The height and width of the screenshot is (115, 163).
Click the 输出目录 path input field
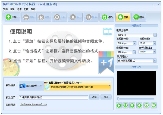(54, 97)
